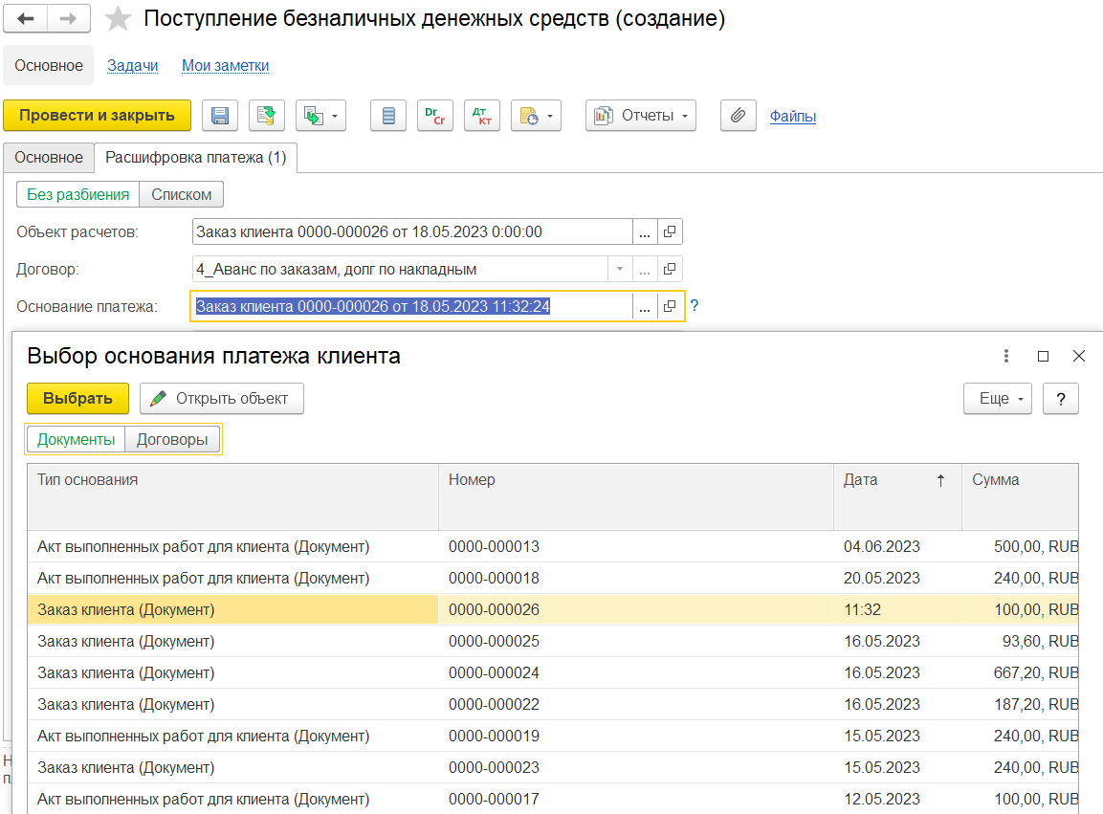
Task: Toggle the list to Договоры
Action: click(x=172, y=439)
